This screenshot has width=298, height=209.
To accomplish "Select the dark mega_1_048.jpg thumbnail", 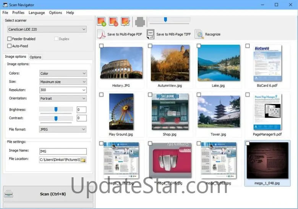I will 267,160.
